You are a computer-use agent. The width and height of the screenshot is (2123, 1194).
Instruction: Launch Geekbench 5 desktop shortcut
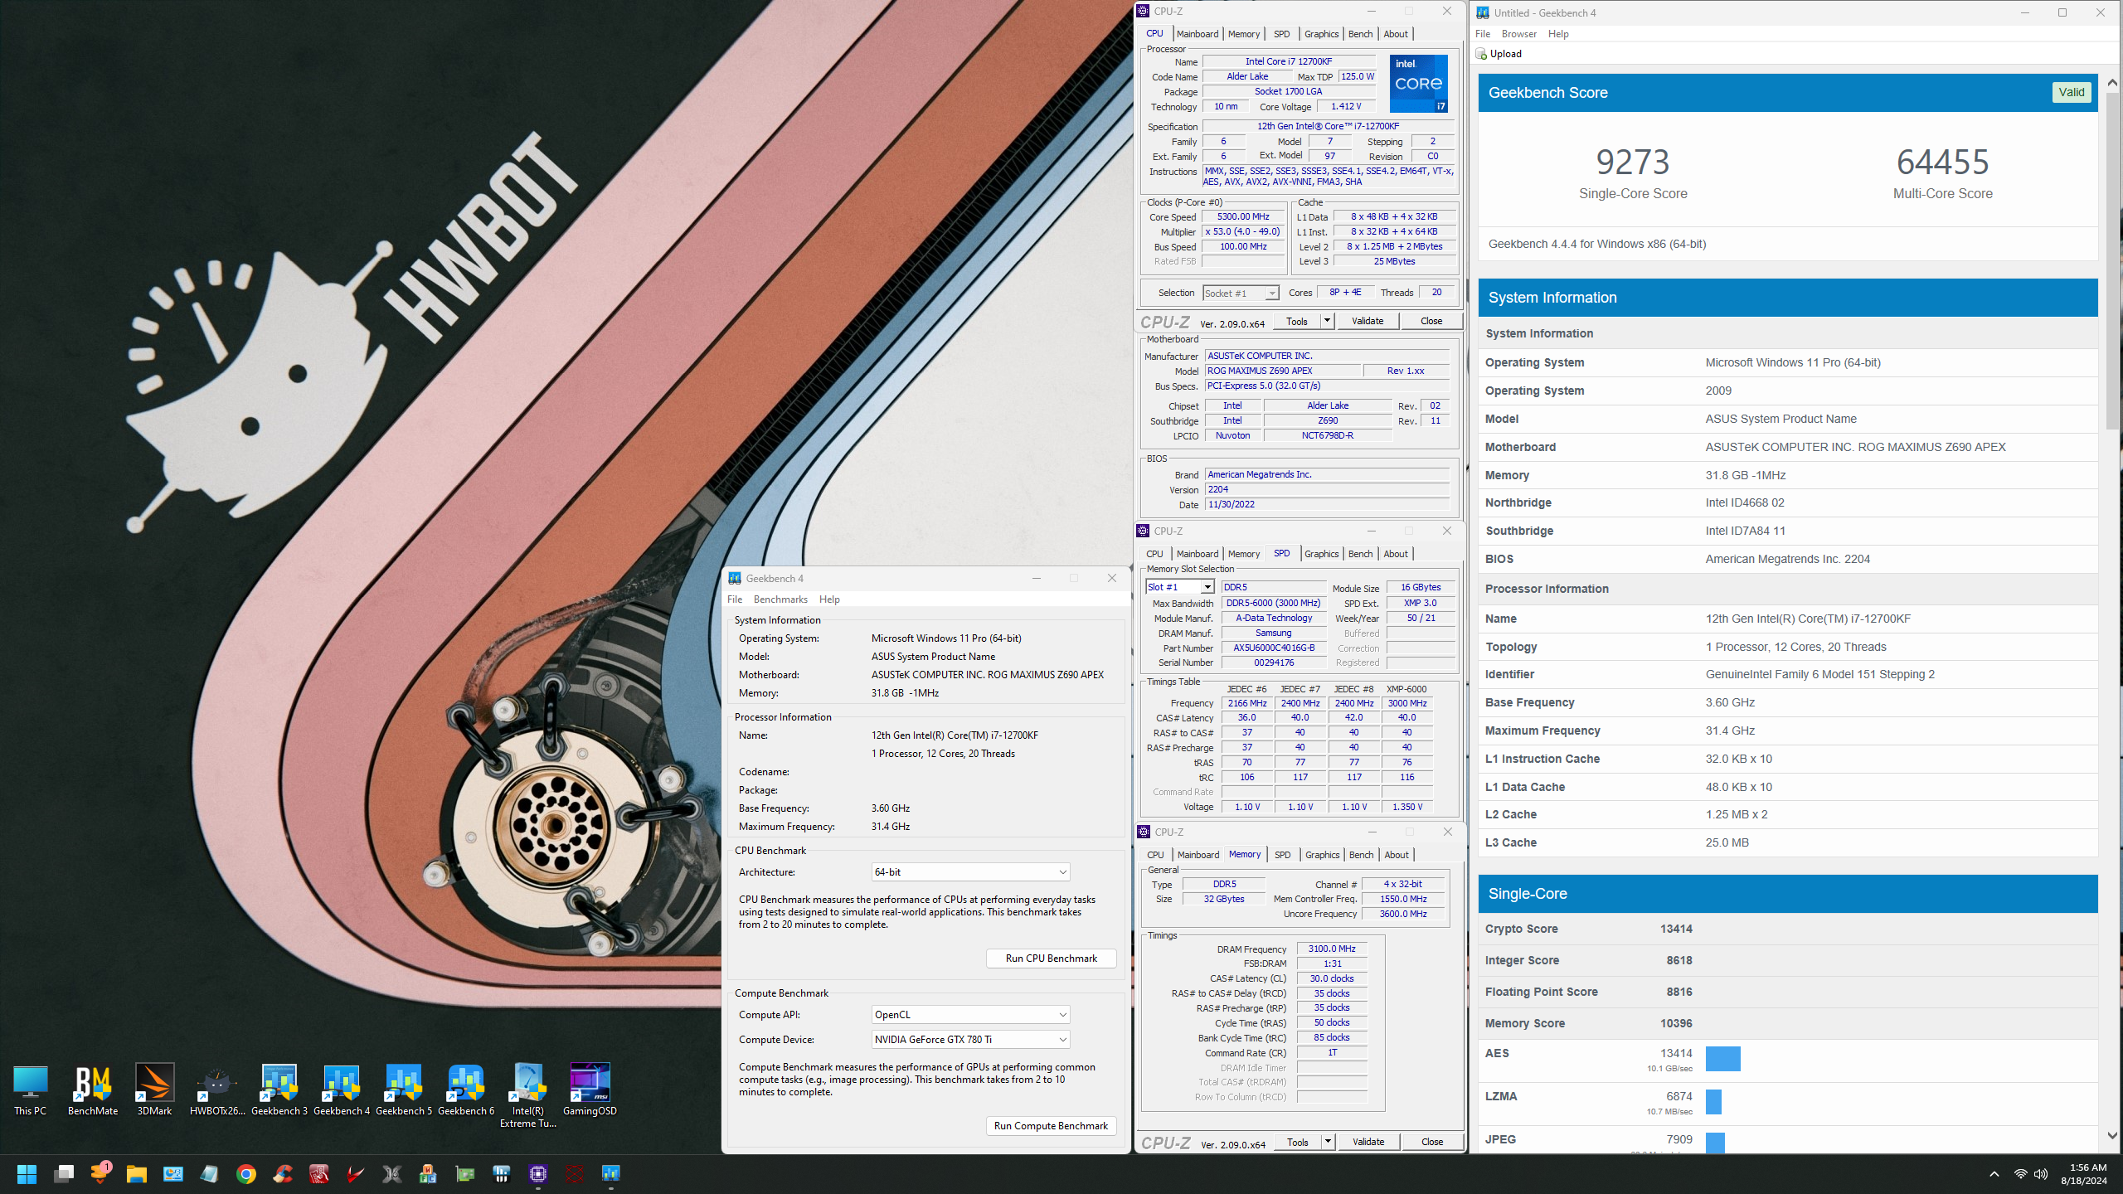(x=403, y=1090)
